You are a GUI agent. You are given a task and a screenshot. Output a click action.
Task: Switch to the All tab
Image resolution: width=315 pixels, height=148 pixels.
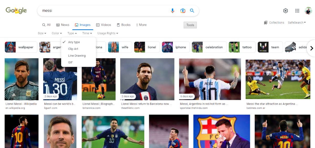coord(46,25)
